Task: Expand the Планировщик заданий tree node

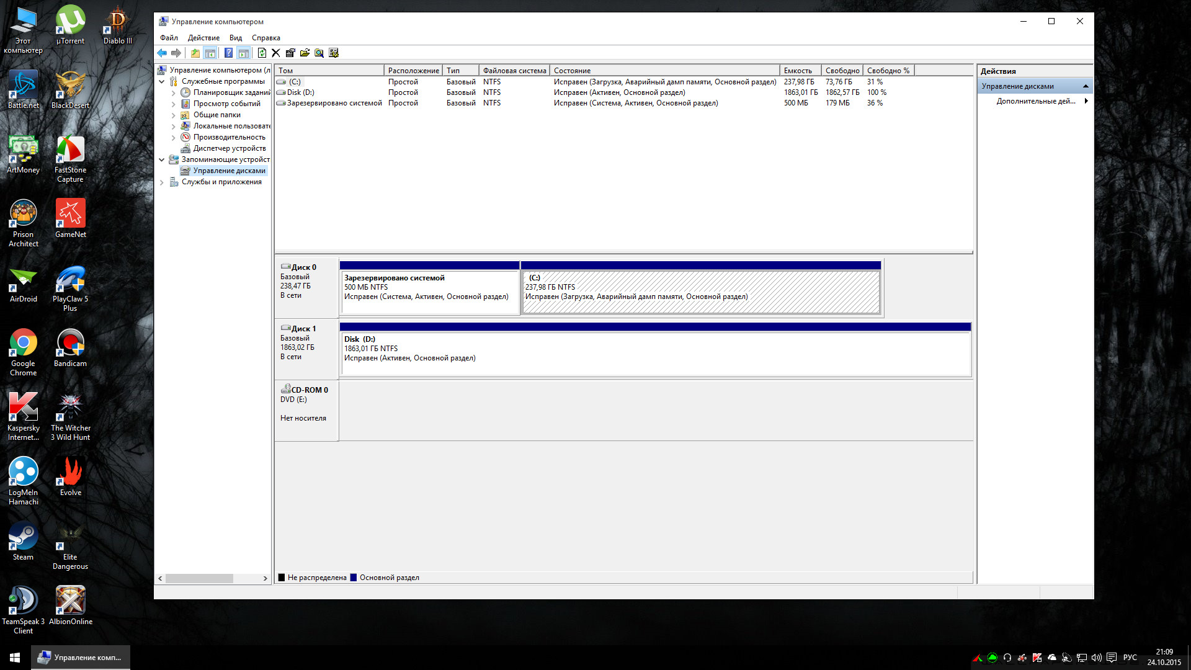Action: tap(174, 93)
